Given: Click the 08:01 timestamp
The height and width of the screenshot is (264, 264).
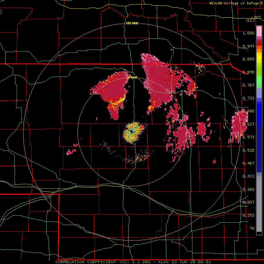Looking at the screenshot, I should tap(204, 262).
